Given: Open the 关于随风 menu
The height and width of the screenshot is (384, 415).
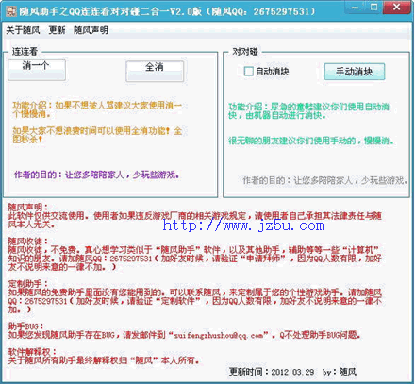Looking at the screenshot, I should (23, 30).
